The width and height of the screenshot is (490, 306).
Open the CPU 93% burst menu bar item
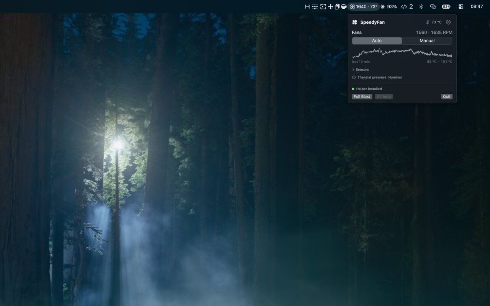tap(389, 7)
